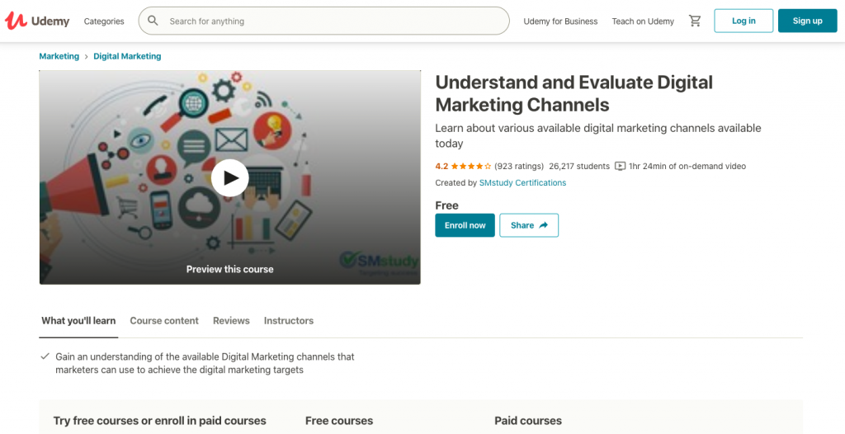
Task: Focus the Search for anything field
Action: click(x=323, y=21)
